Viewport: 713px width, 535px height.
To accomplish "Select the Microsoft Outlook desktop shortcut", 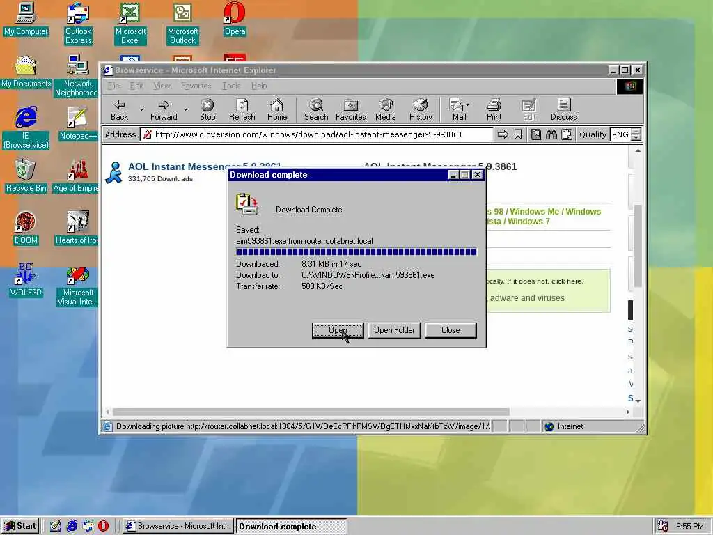I will pos(182,24).
